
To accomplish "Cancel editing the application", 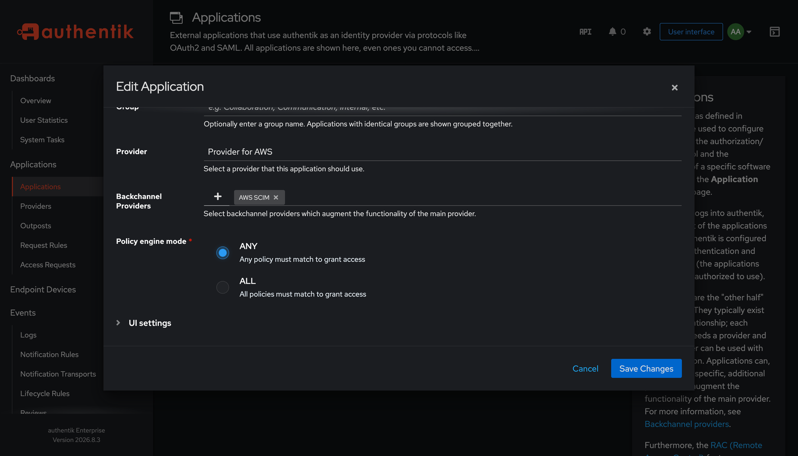I will pos(585,369).
